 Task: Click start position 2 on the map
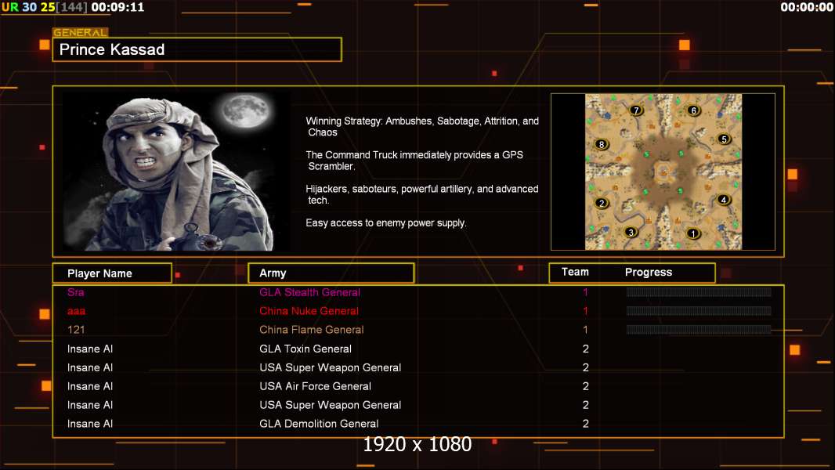[602, 203]
